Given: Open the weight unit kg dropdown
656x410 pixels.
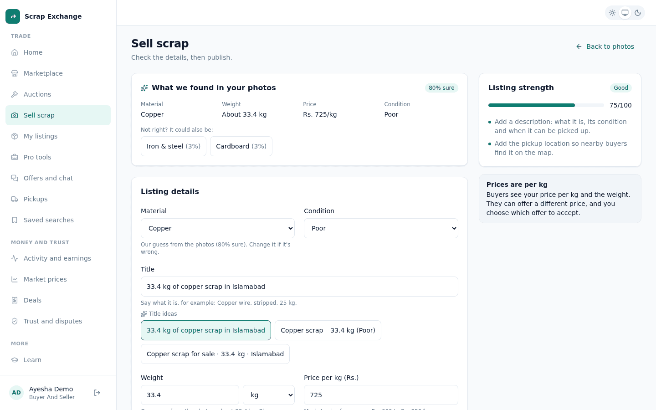Looking at the screenshot, I should pos(269,395).
